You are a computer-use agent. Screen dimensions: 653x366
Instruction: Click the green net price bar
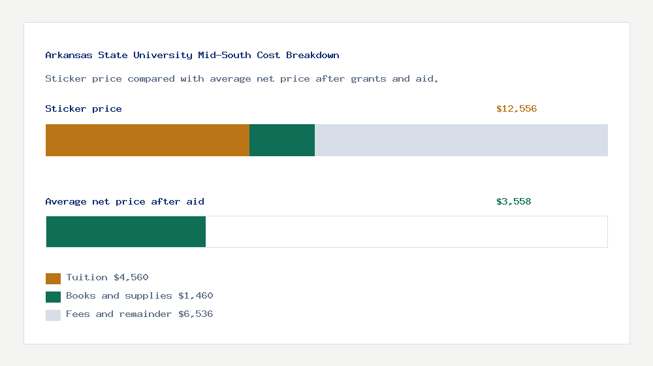click(x=126, y=232)
